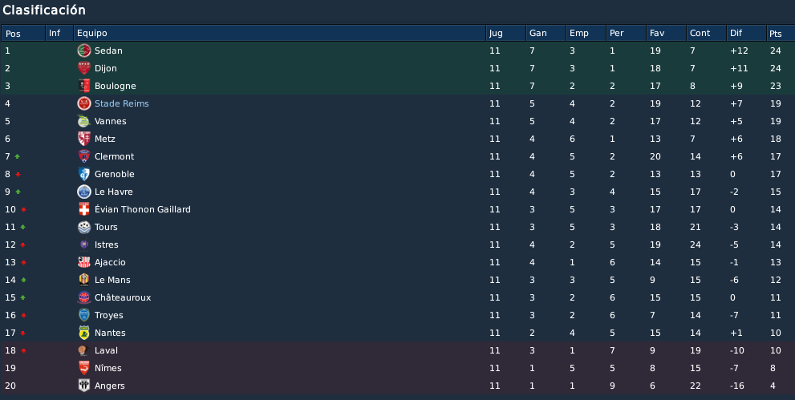The height and width of the screenshot is (400, 795).
Task: Sort standings by Pos column header
Action: [x=23, y=34]
